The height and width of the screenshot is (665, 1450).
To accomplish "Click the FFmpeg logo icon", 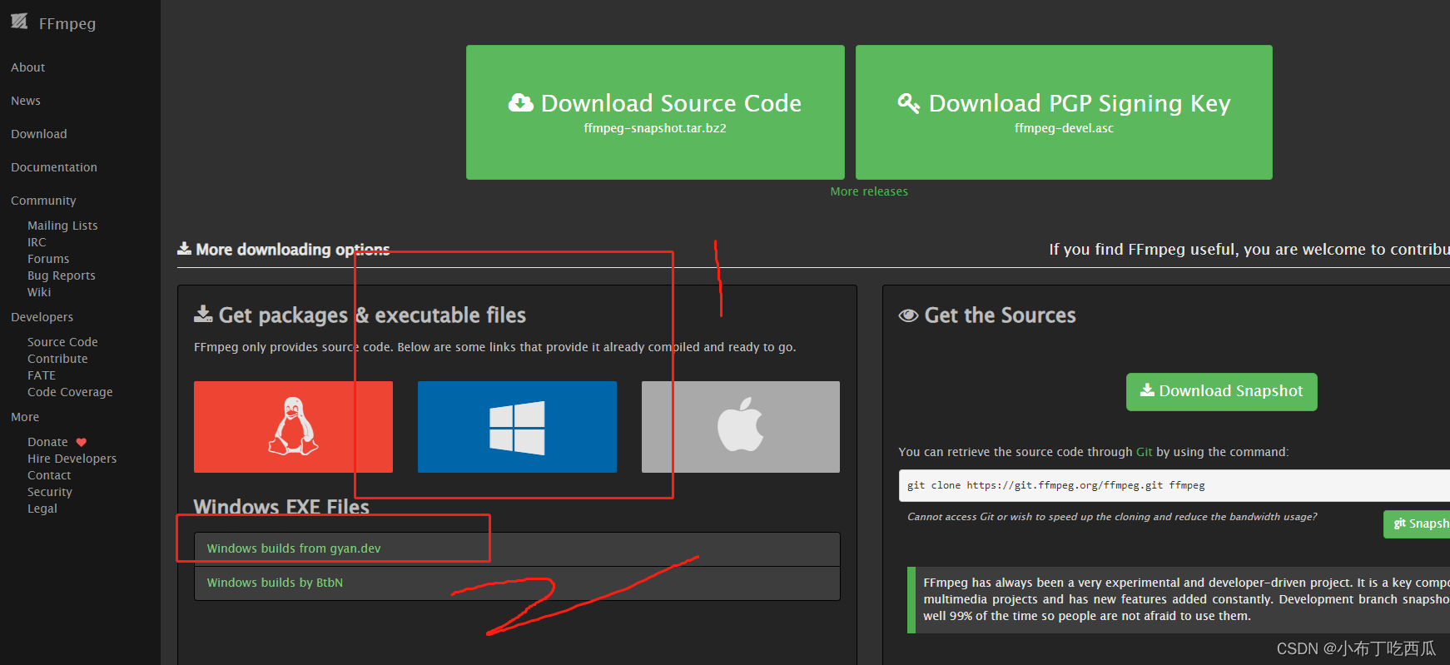I will [x=19, y=22].
